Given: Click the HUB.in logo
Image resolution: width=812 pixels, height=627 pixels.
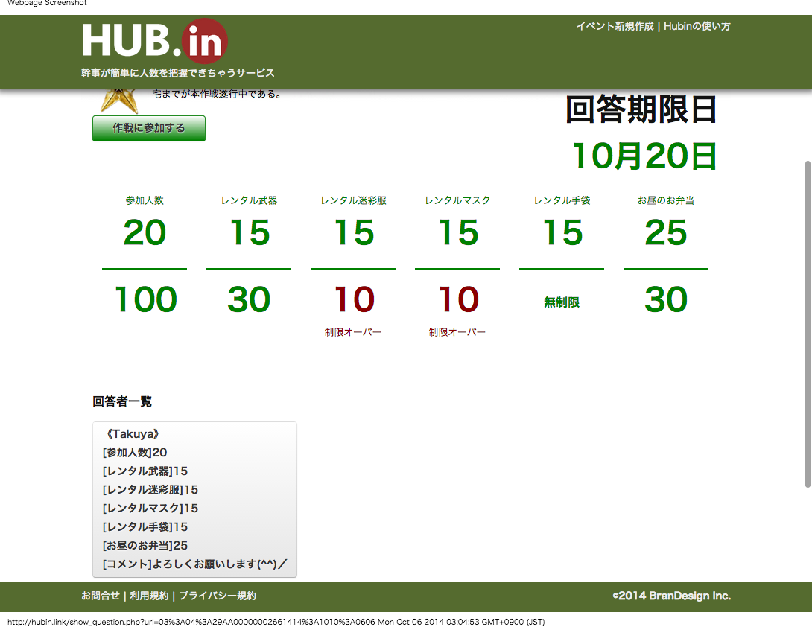Looking at the screenshot, I should point(154,41).
